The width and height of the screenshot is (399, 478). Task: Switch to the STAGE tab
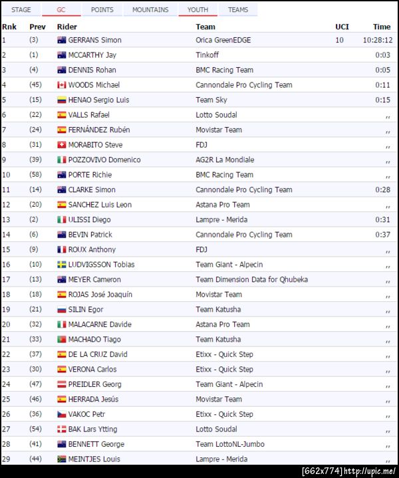tap(21, 10)
